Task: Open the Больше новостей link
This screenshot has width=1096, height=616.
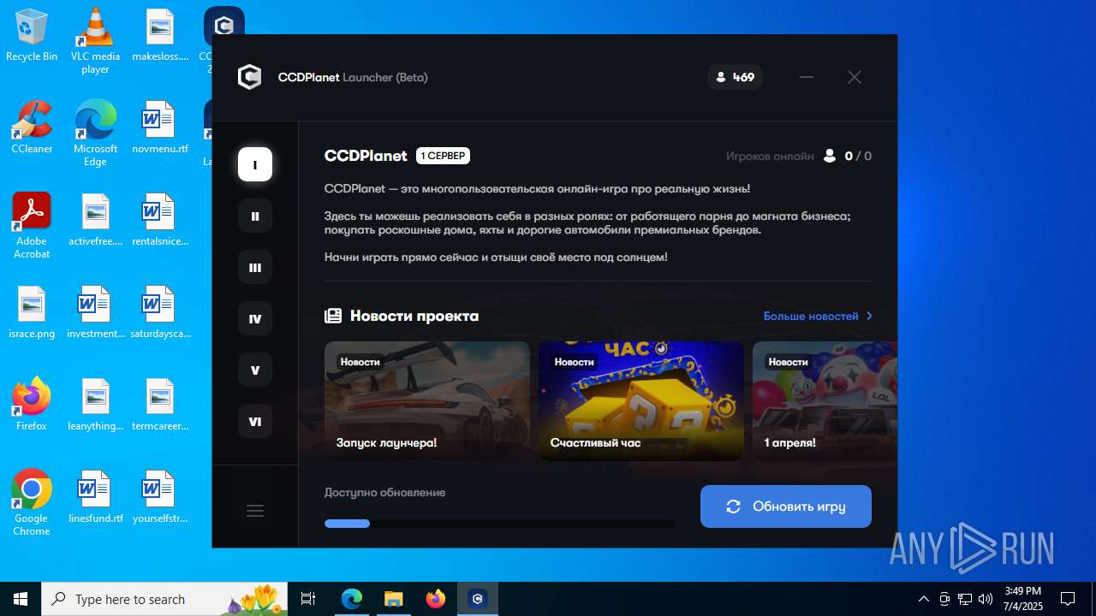Action: click(811, 316)
